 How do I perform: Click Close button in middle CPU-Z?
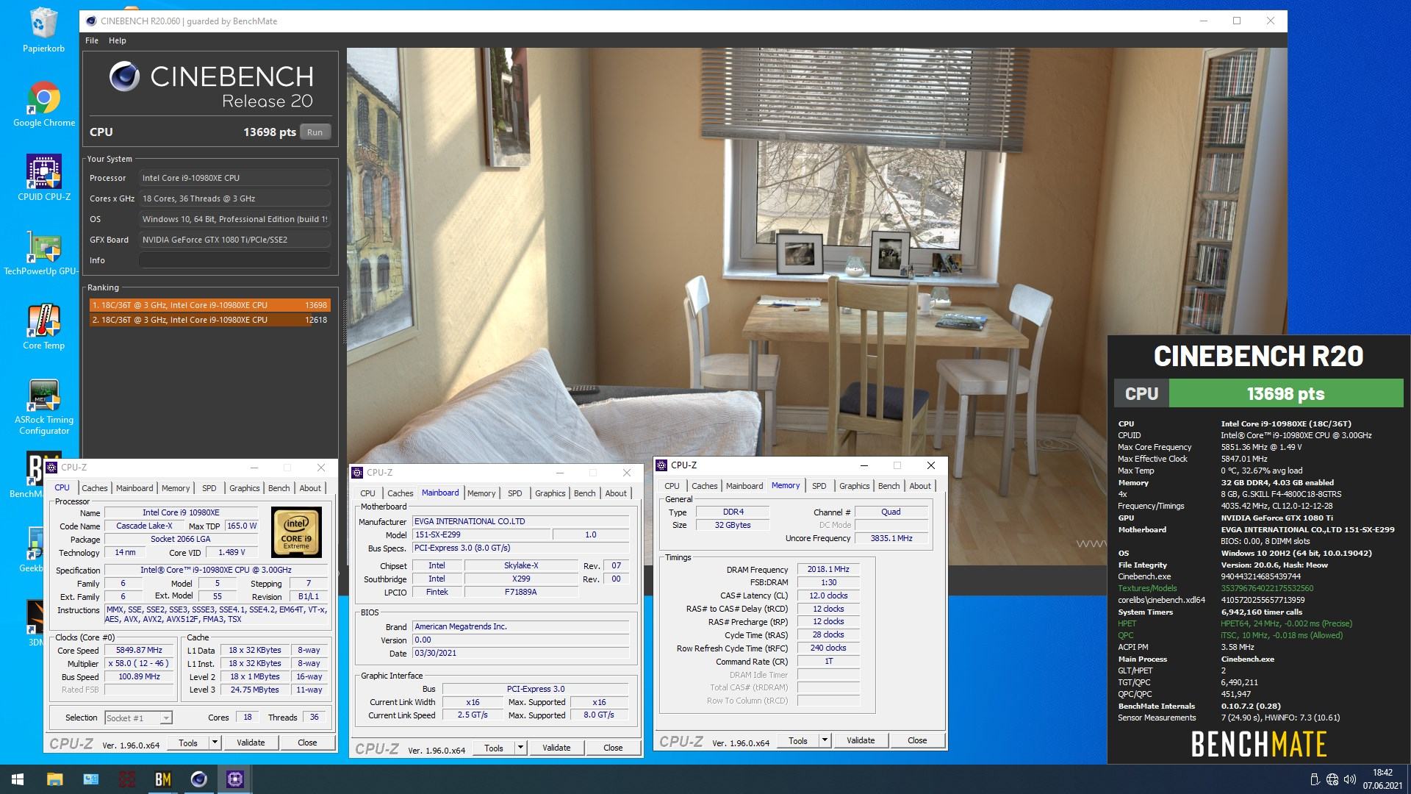(613, 748)
